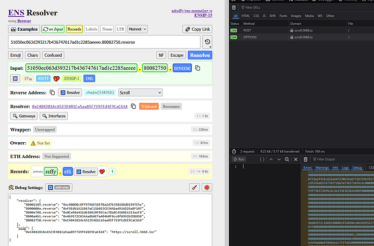Image resolution: width=374 pixels, height=246 pixels.
Task: Copy the reverse address with its clipboard icon
Action: [x=52, y=92]
